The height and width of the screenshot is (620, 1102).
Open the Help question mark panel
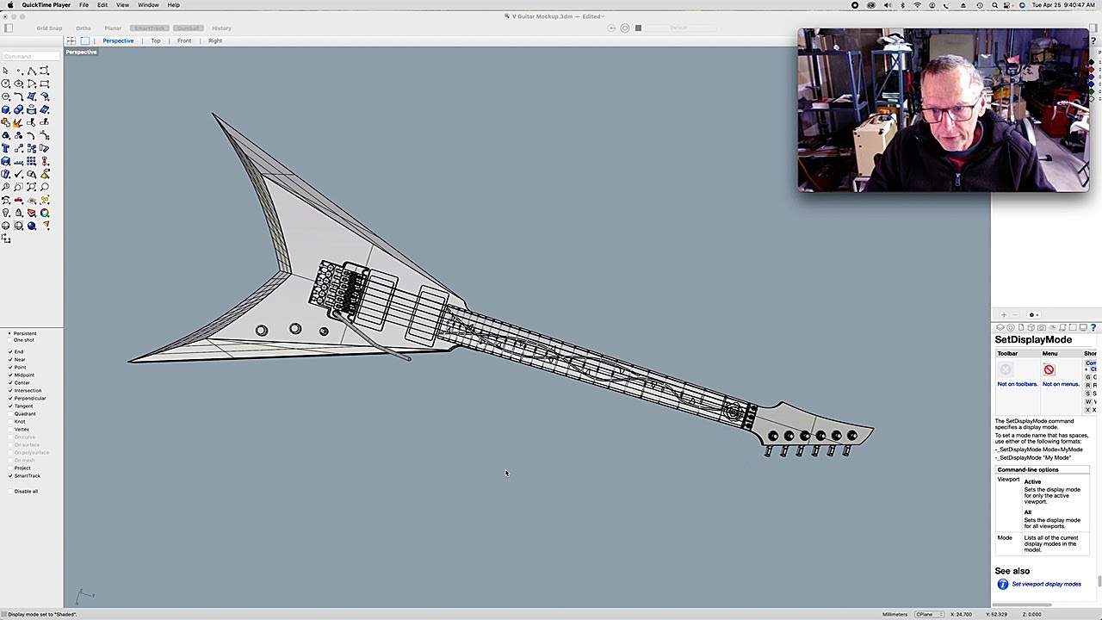pos(1093,327)
